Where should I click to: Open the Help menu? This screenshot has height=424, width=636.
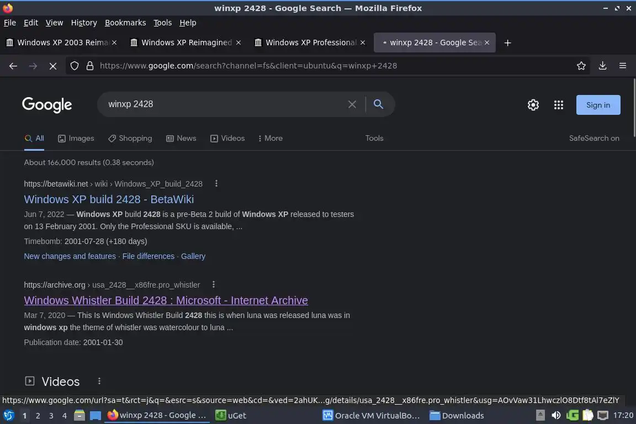[x=188, y=23]
